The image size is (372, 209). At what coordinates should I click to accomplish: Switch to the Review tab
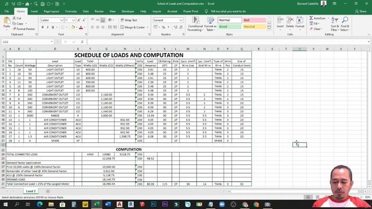coord(99,12)
